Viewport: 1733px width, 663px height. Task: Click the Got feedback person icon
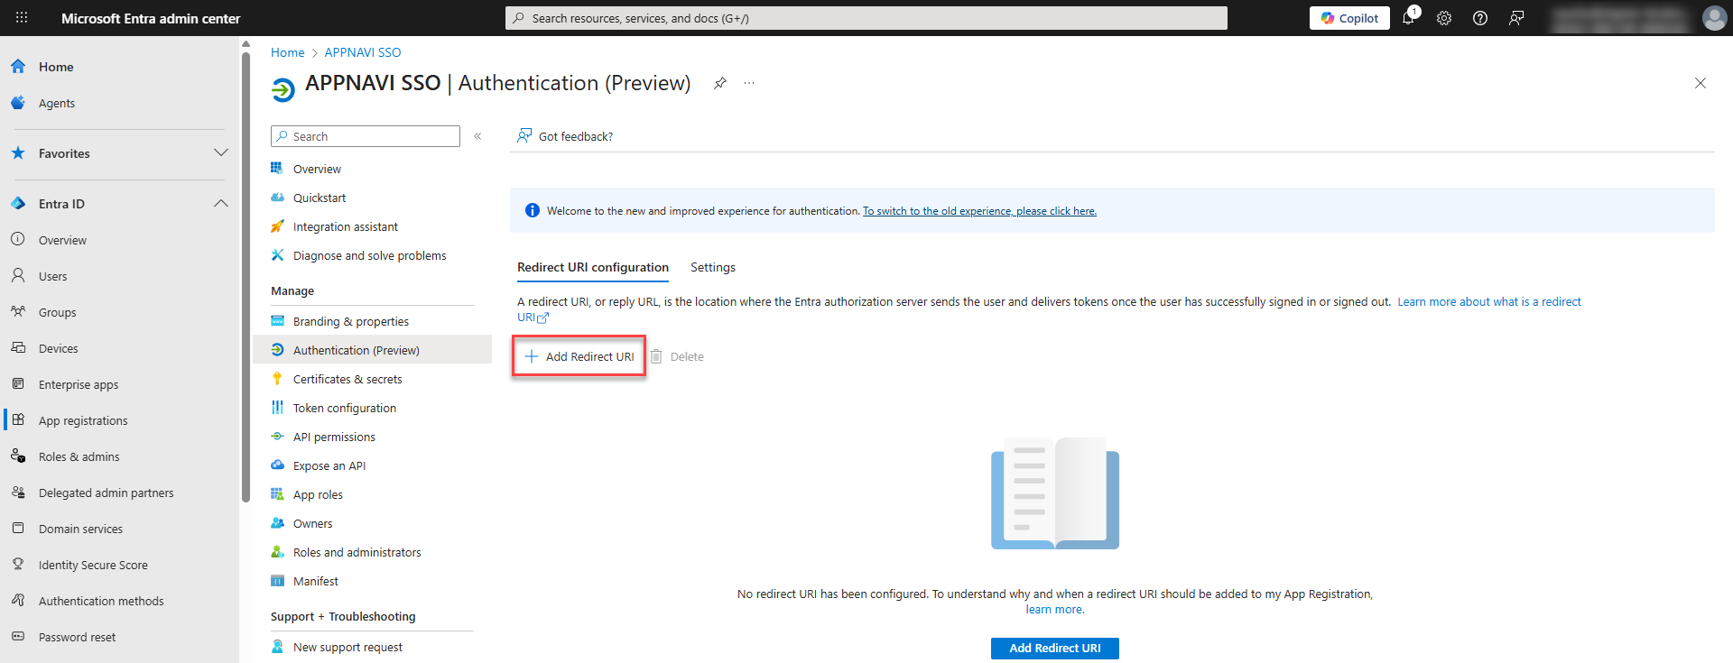[x=524, y=136]
